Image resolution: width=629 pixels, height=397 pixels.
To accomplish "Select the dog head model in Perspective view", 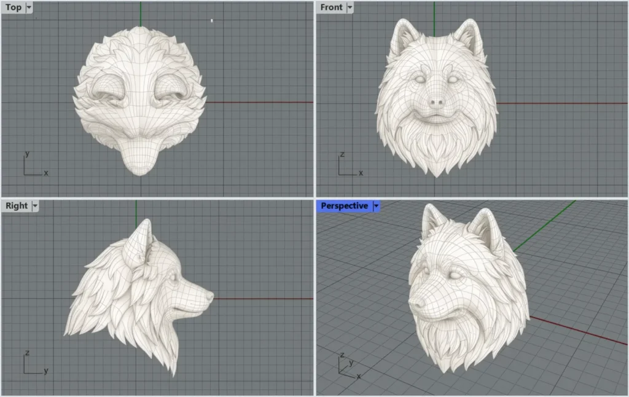I will click(x=469, y=289).
